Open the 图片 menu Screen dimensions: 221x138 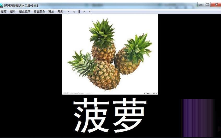pyautogui.click(x=13, y=12)
